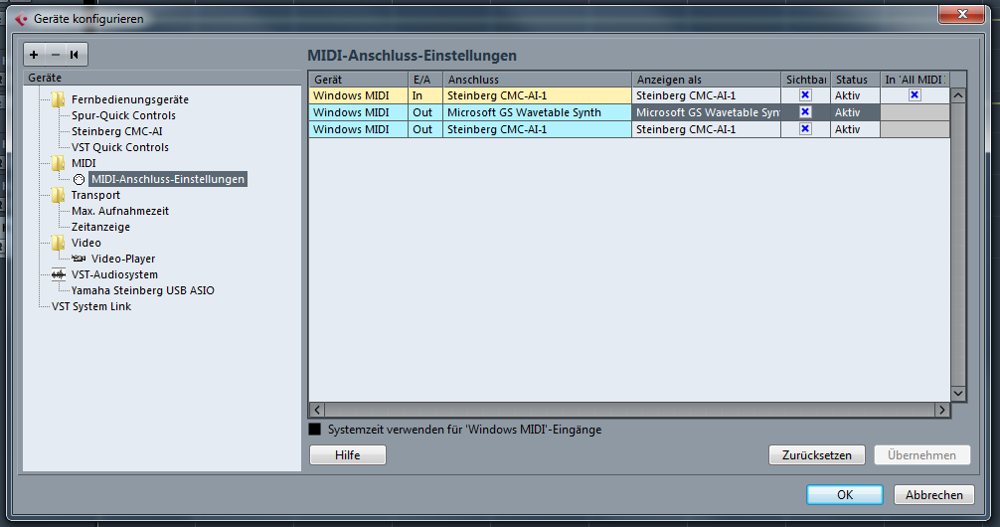Image resolution: width=1000 pixels, height=527 pixels.
Task: Click Anzeigen als cell 'Microsoft GS Wavetable Syn'
Action: pos(707,112)
